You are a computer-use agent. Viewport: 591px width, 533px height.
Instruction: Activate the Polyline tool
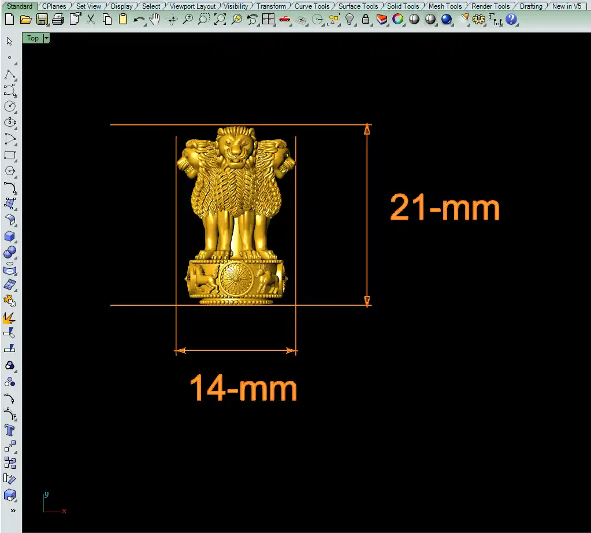click(10, 75)
